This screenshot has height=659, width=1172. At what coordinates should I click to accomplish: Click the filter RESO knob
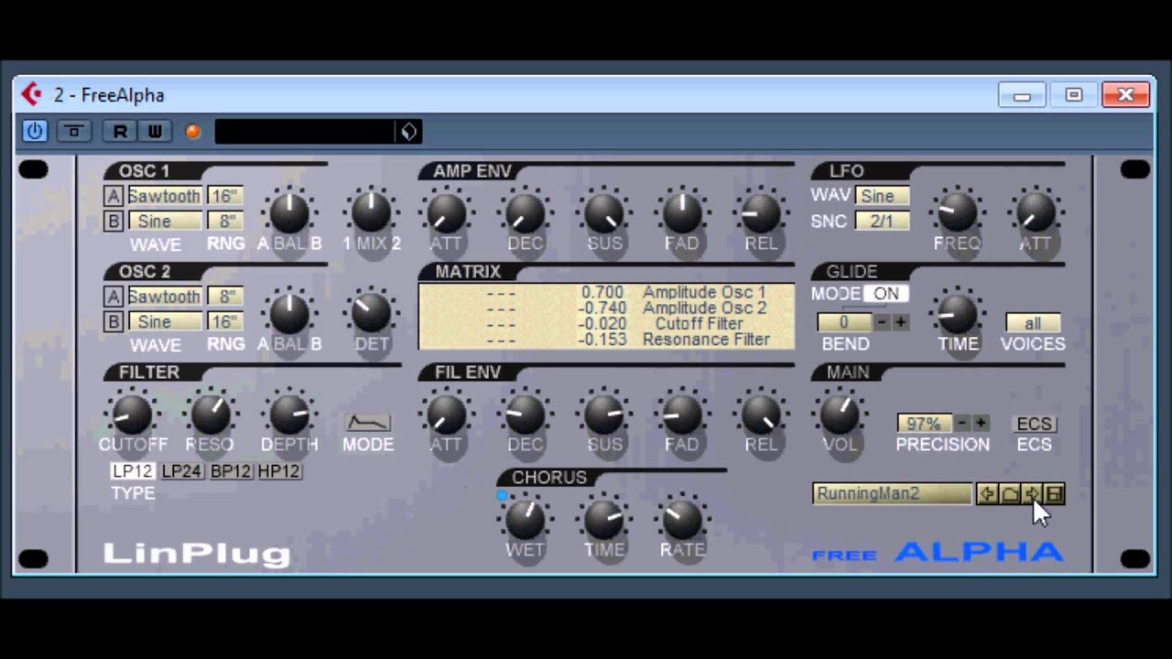click(x=210, y=415)
